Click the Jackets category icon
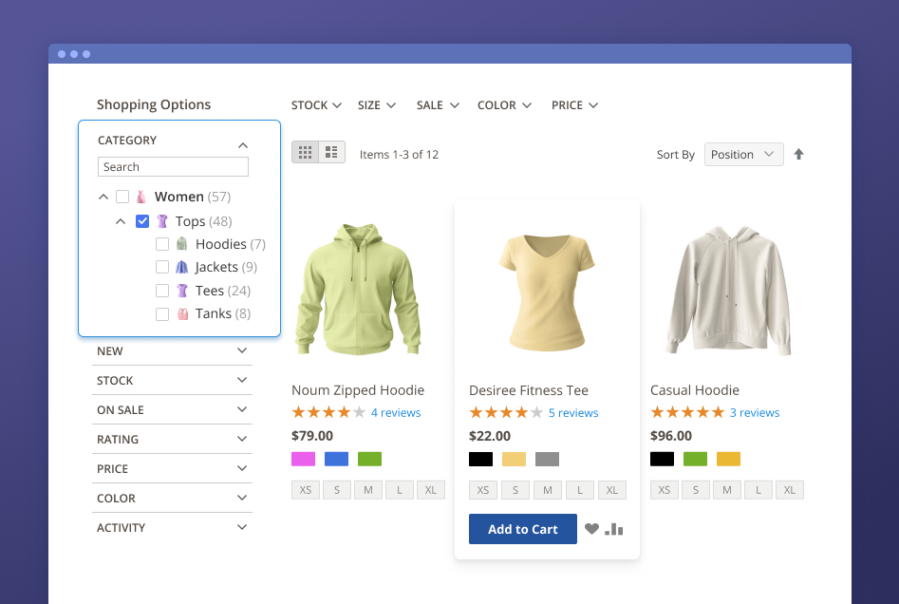The height and width of the screenshot is (604, 899). 181,268
